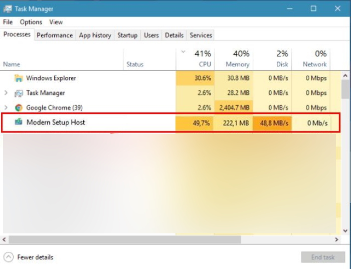Screen dimensions: 351x269
Task: Select the Google Chrome (39) process name
Action: click(54, 108)
